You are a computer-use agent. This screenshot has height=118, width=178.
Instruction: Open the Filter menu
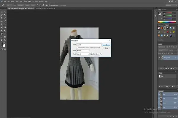[29, 2]
